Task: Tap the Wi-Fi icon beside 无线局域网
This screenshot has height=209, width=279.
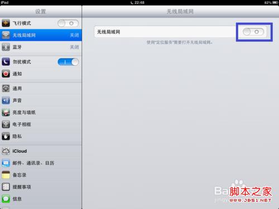Action: 6,35
